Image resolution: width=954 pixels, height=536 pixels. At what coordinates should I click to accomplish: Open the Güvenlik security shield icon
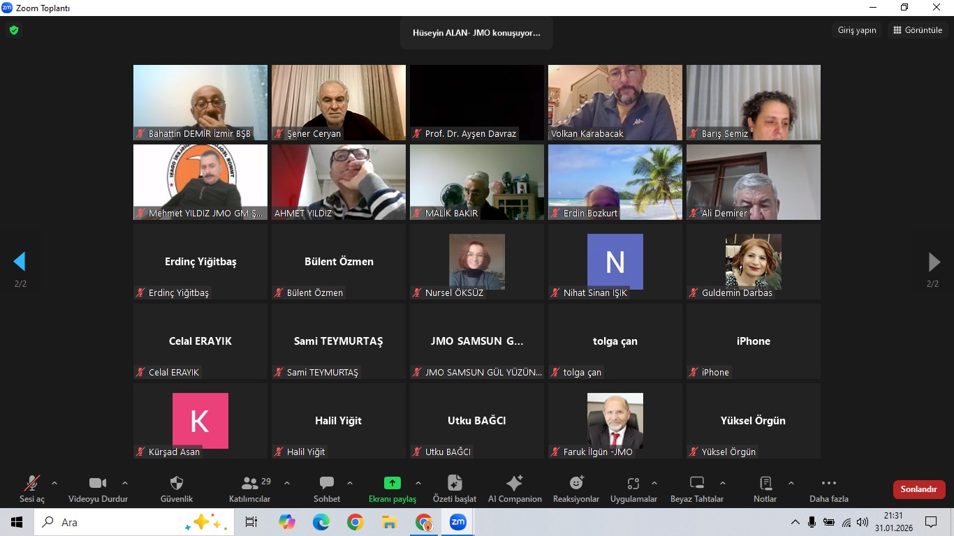177,484
